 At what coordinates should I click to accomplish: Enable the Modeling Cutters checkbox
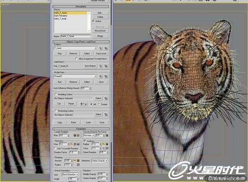[x=56, y=94]
